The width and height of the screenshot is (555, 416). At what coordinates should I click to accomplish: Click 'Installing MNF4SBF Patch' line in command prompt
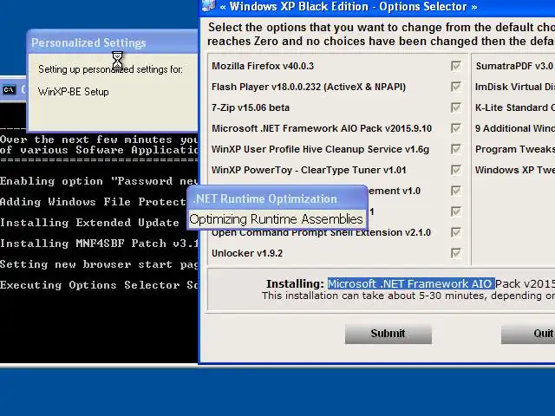[99, 244]
